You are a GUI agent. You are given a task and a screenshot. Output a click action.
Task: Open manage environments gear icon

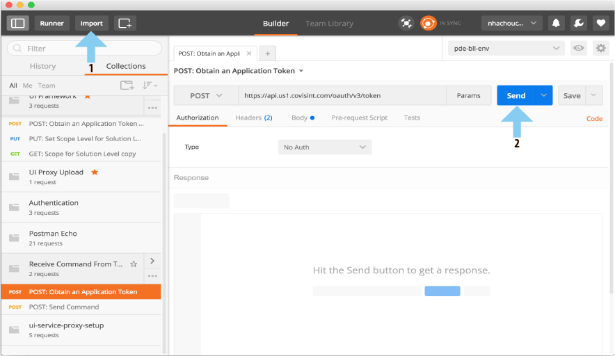[x=600, y=48]
